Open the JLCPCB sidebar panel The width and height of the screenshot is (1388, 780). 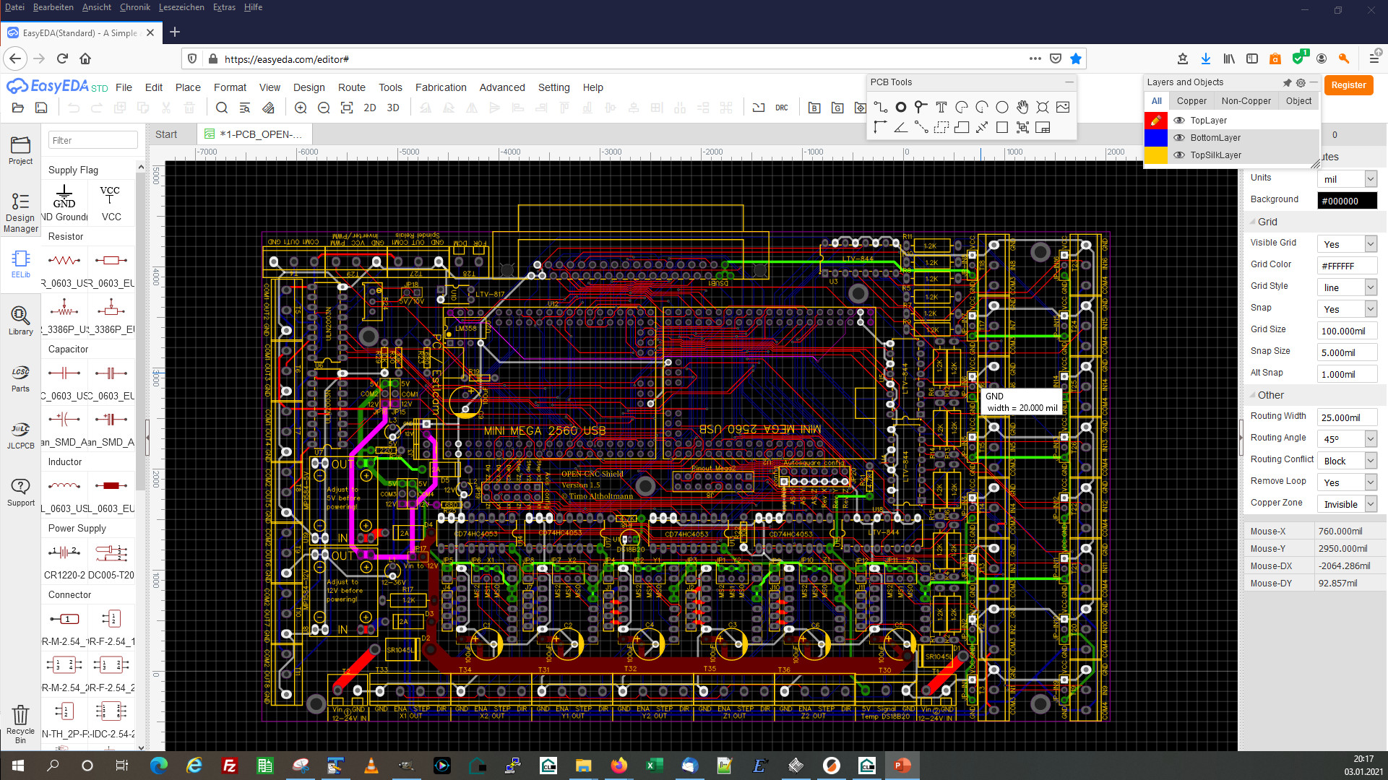[20, 435]
